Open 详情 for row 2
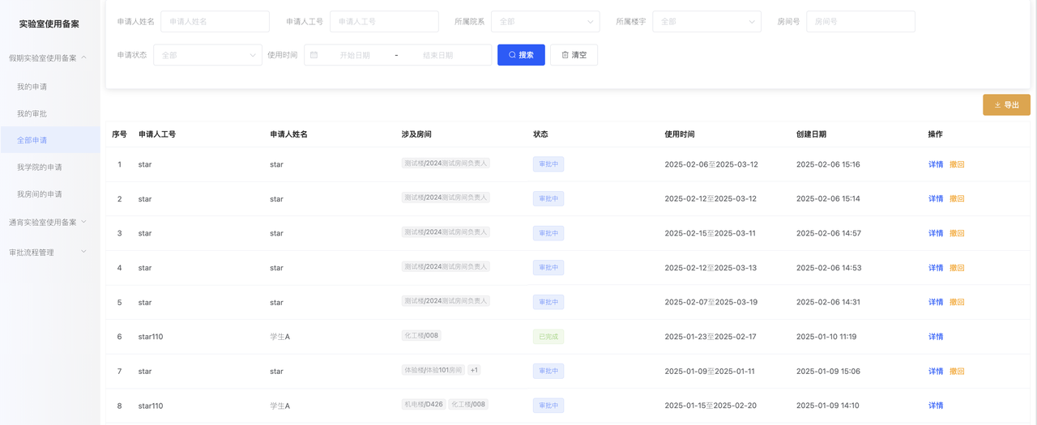Screen dimensions: 1037x425 coord(936,199)
